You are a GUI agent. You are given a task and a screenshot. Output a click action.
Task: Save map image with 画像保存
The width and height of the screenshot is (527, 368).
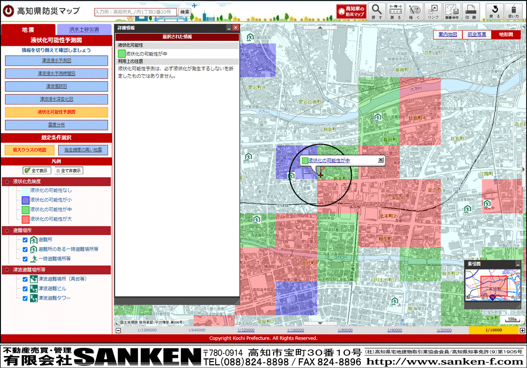point(452,11)
